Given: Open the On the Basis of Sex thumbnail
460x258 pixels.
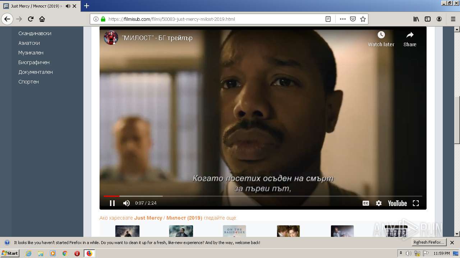Looking at the screenshot, I should pyautogui.click(x=234, y=231).
